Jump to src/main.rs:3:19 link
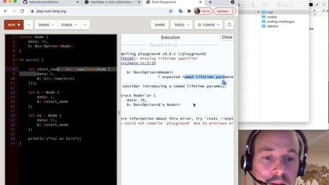Image resolution: width=329 pixels, height=185 pixels. tap(138, 63)
